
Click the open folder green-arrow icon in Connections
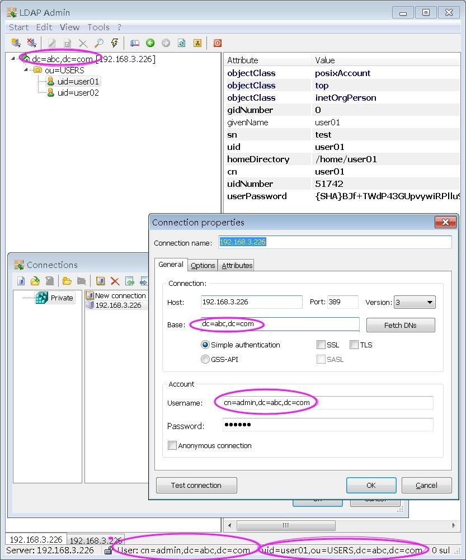tap(35, 281)
